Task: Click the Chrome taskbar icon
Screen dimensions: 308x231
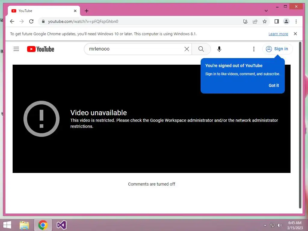Action: 43,225
